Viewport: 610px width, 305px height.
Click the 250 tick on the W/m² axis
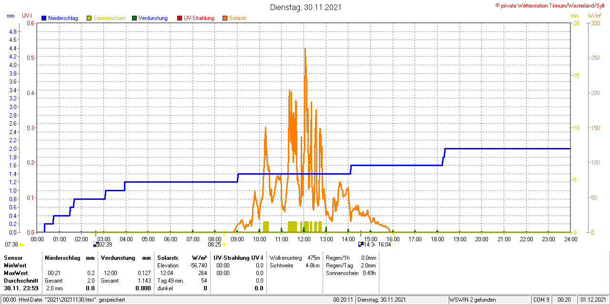[595, 58]
